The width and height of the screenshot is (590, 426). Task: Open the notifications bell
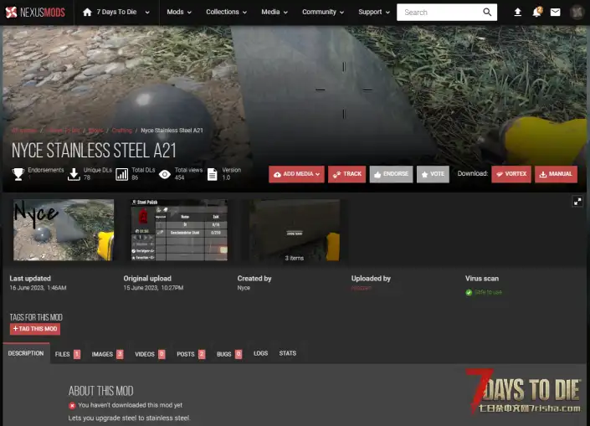pyautogui.click(x=536, y=13)
